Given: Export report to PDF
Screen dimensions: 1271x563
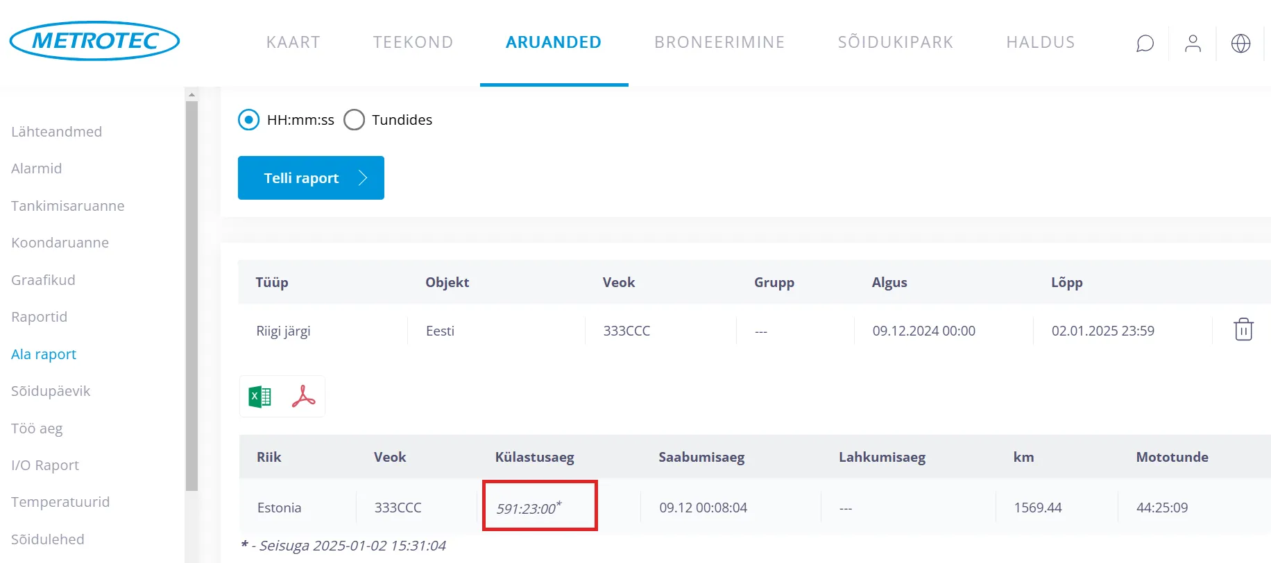Looking at the screenshot, I should [303, 397].
